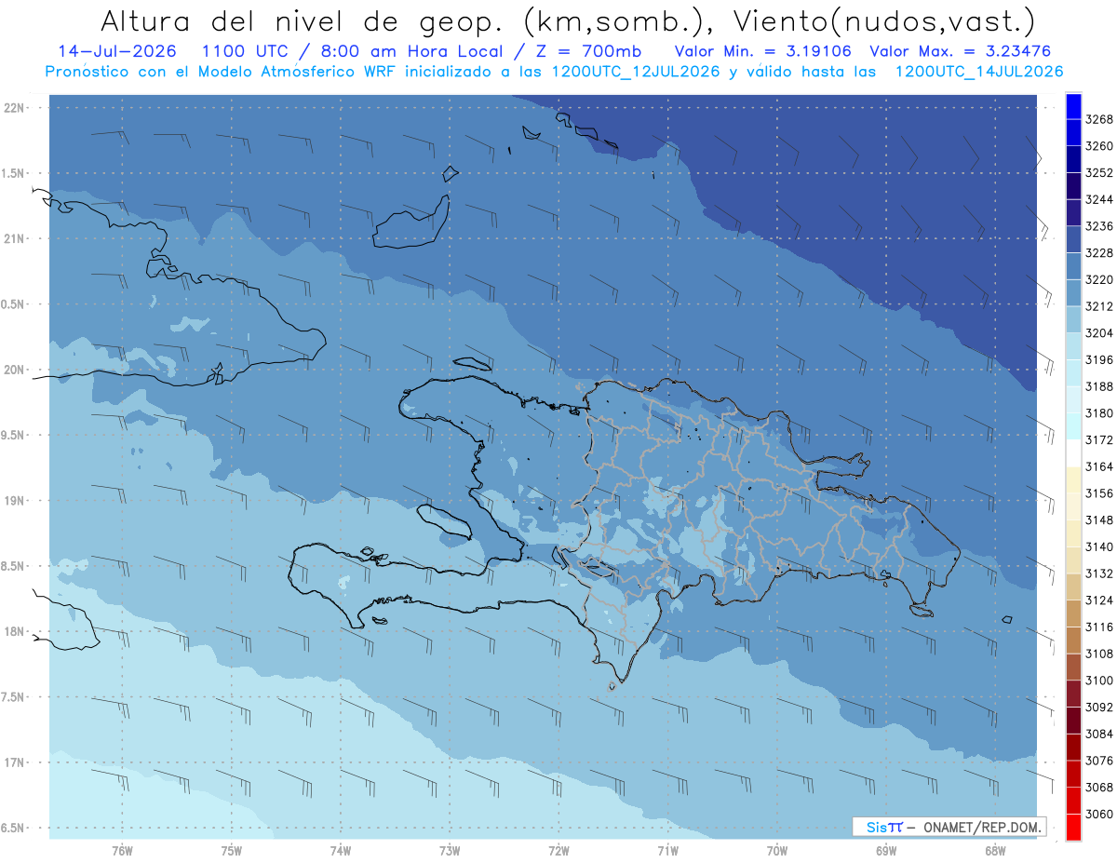Click the red legend swatch below 3060
The height and width of the screenshot is (863, 1117).
[1073, 827]
